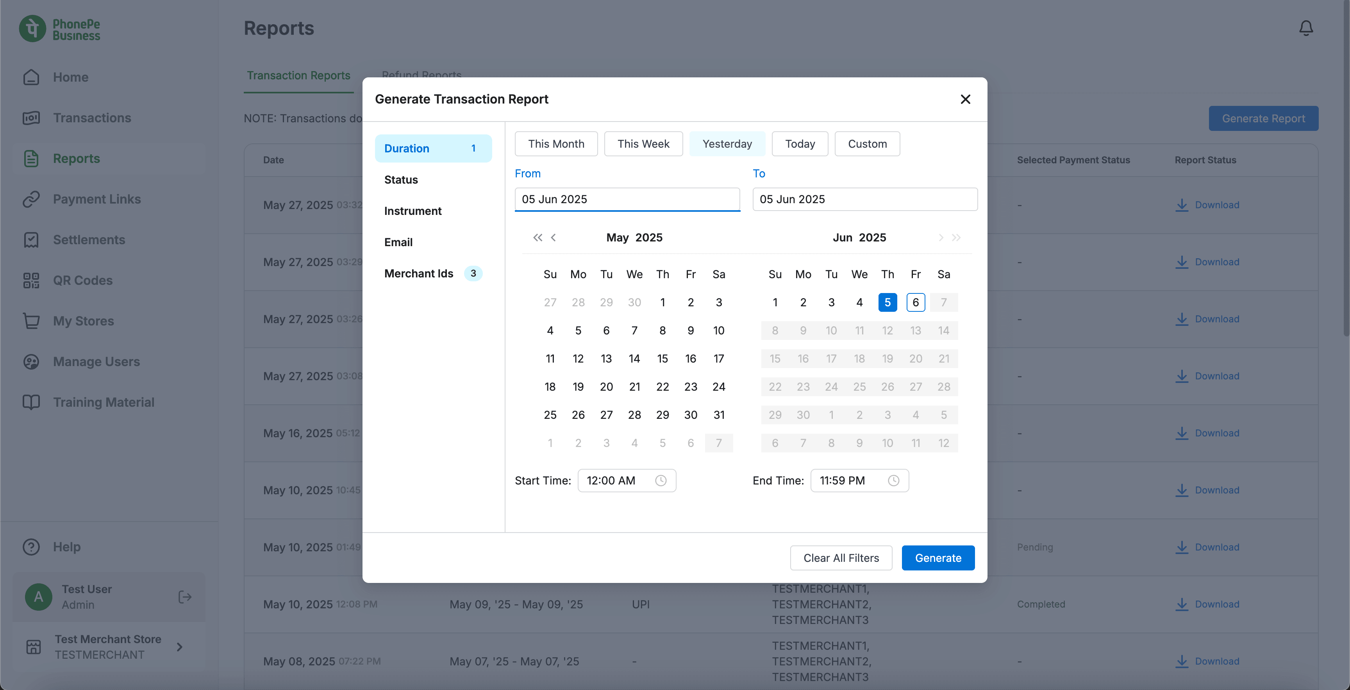Viewport: 1350px width, 690px height.
Task: Open the End Time 11:59 PM picker
Action: 859,480
